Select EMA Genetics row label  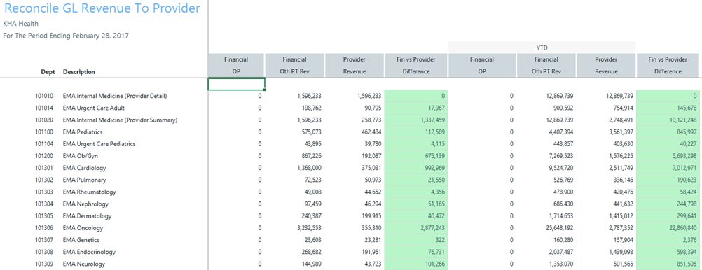point(81,241)
